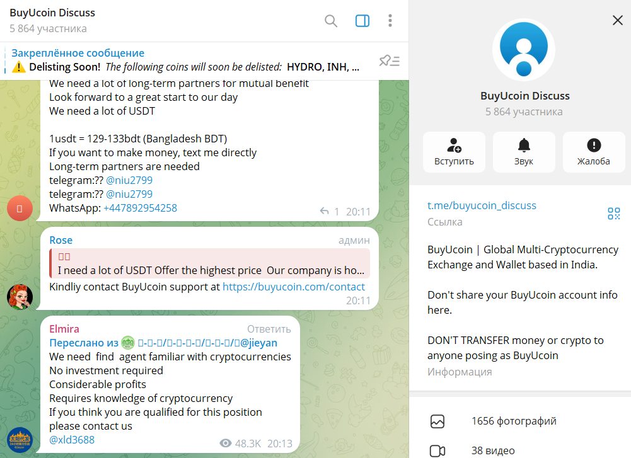Click the Вступить join group button

(x=454, y=152)
